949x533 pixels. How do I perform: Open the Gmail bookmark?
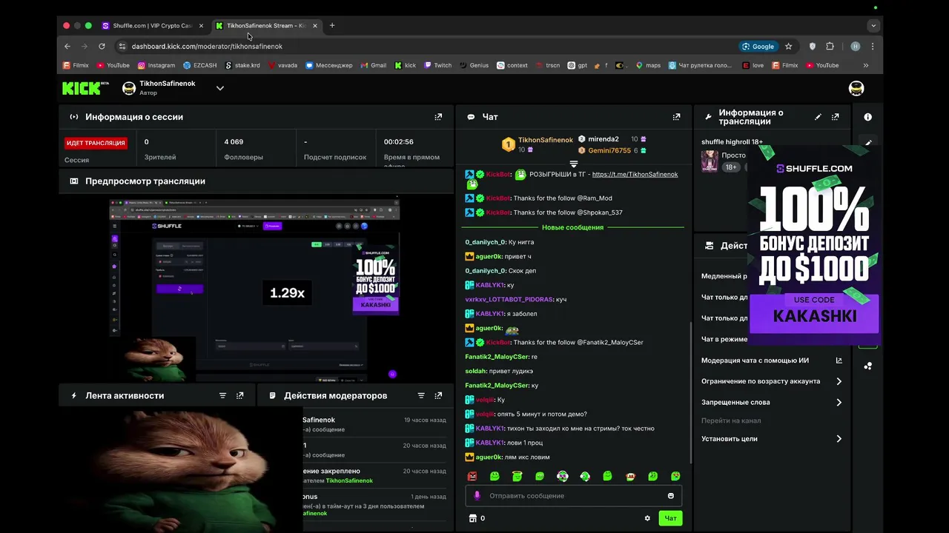pos(374,65)
